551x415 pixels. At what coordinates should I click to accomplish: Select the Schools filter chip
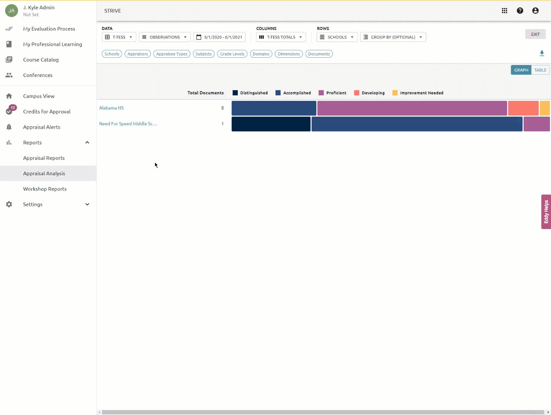112,54
